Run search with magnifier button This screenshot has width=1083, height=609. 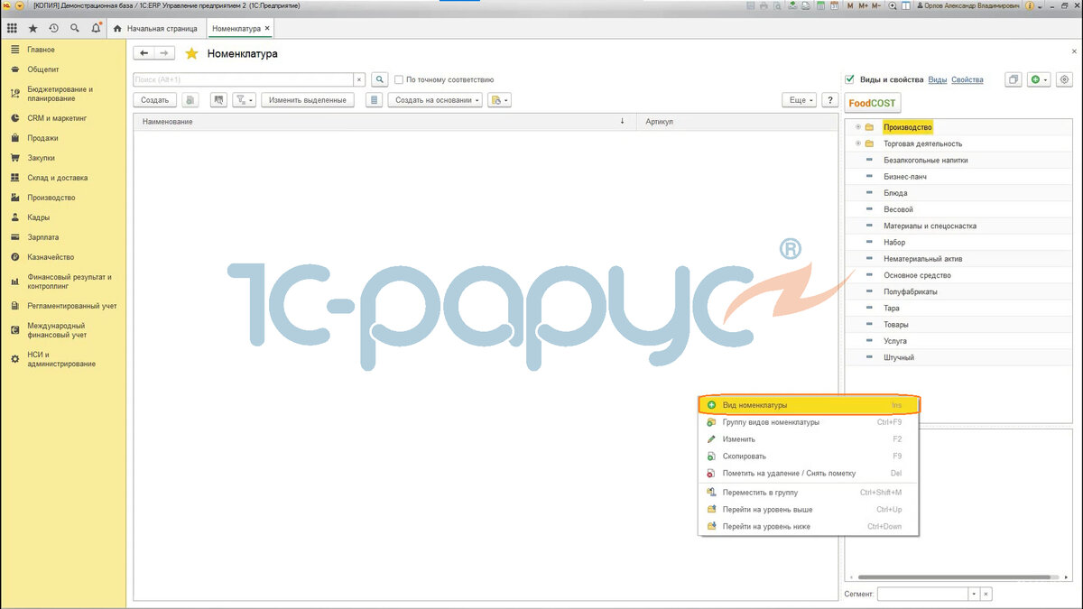pyautogui.click(x=380, y=79)
